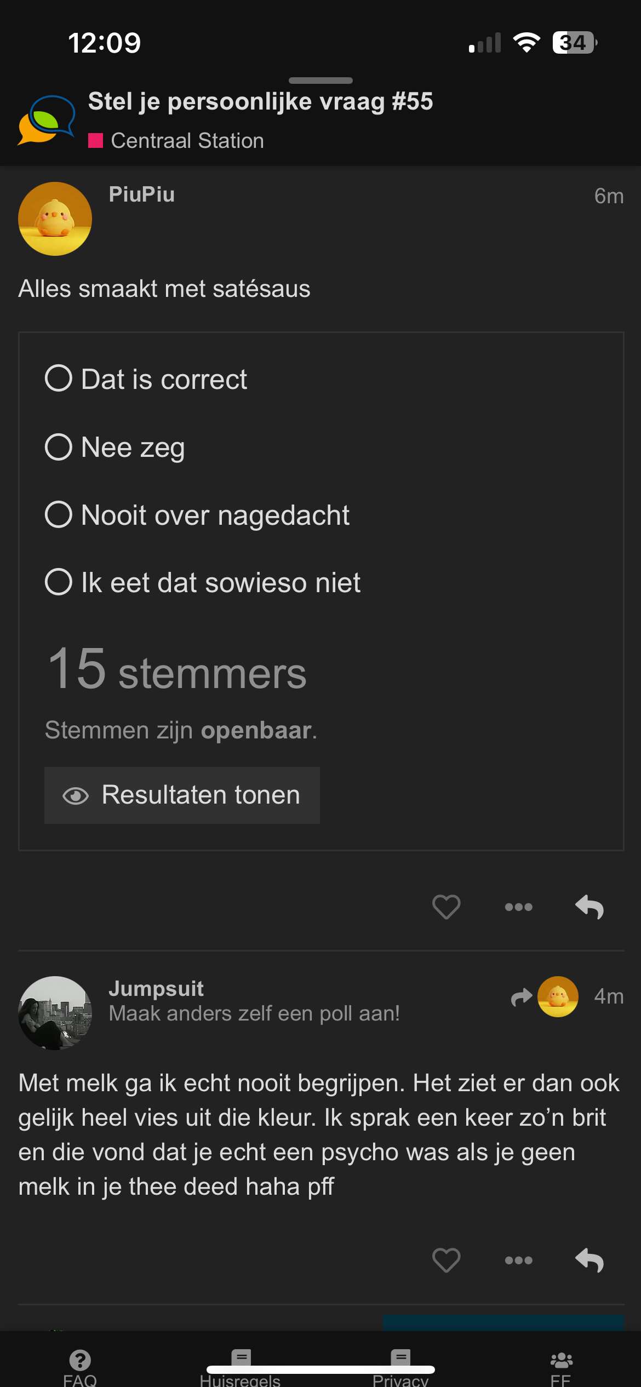This screenshot has height=1387, width=641.
Task: Tap the drag handle above topic title
Action: pyautogui.click(x=321, y=81)
